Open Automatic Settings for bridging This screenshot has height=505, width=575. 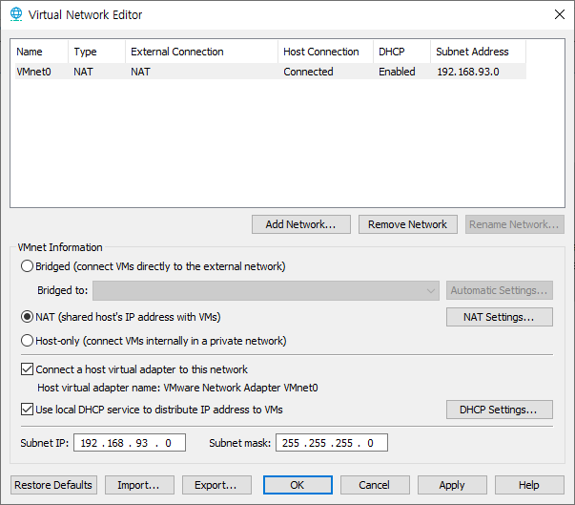(x=500, y=290)
